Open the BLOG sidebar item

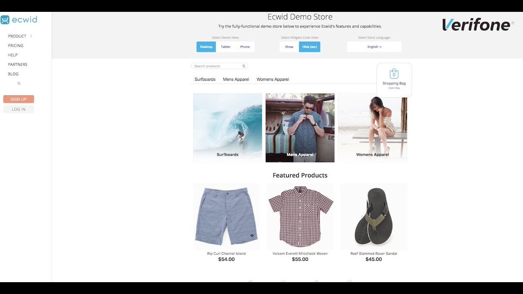13,74
